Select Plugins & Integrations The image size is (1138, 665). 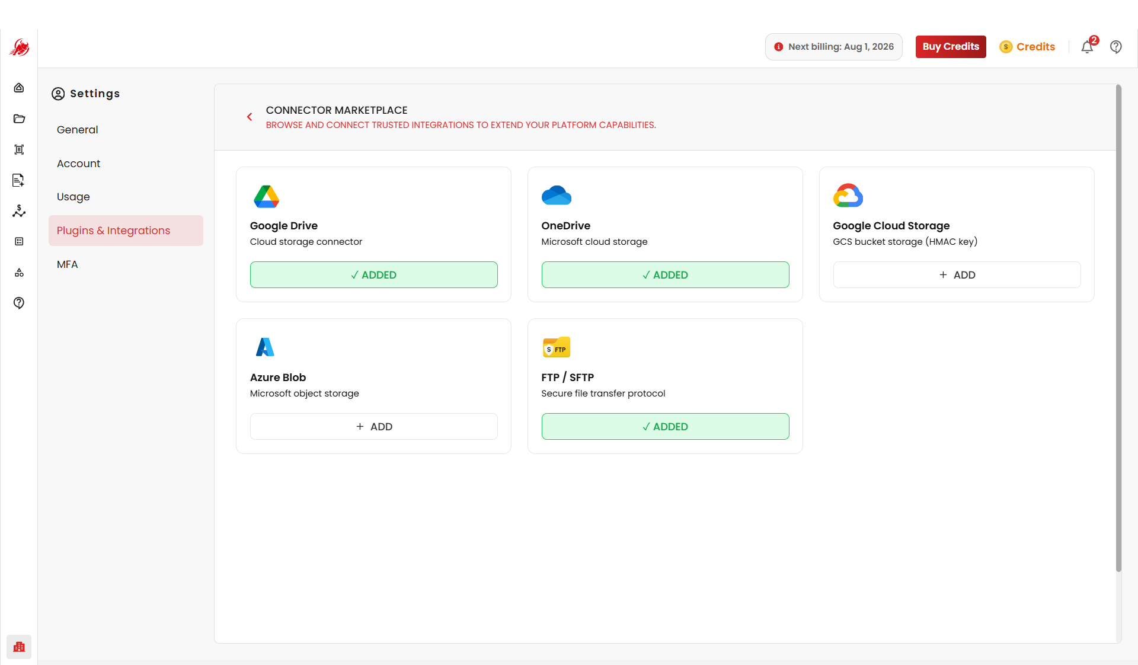pos(126,231)
